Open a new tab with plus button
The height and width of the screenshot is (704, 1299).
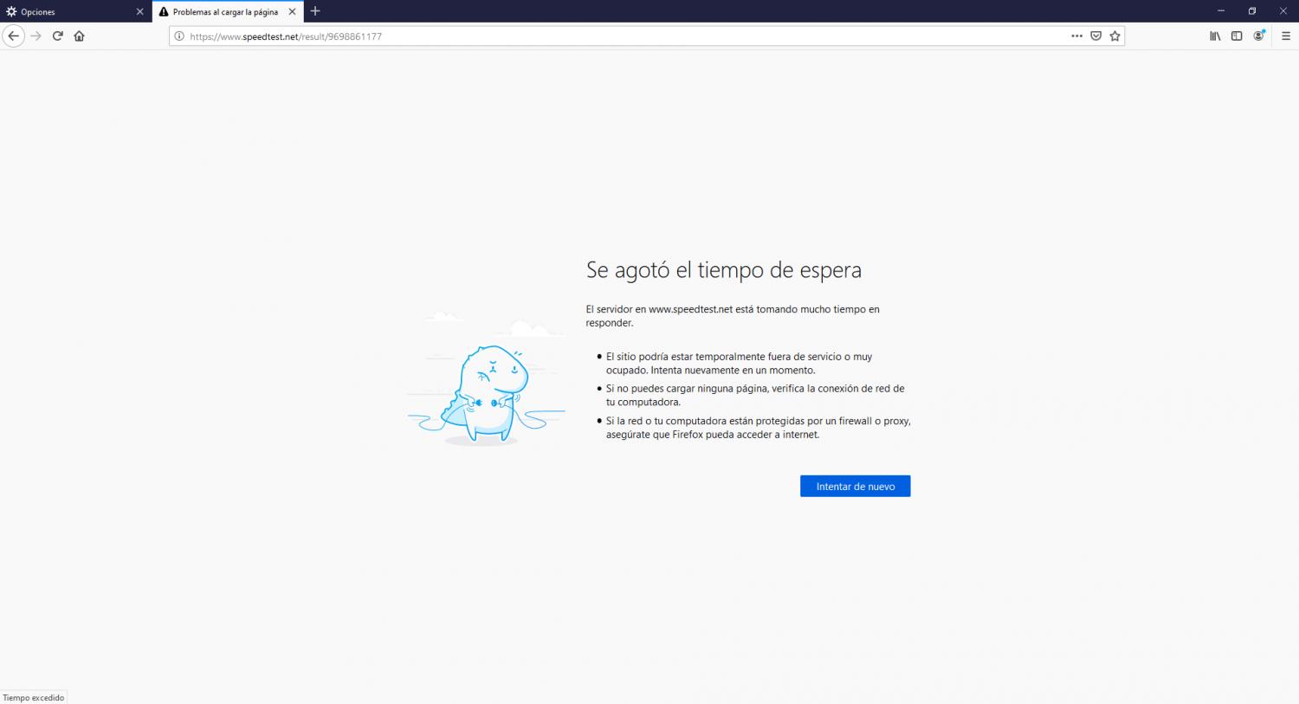click(x=315, y=11)
